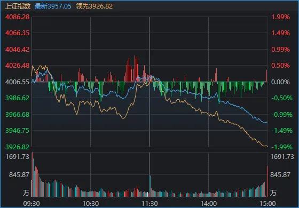
Task: Select the 4046.42 price axis label
Action: tap(18, 50)
